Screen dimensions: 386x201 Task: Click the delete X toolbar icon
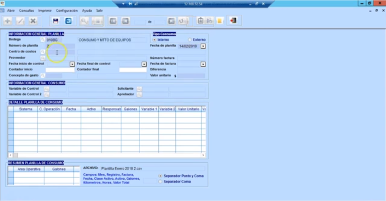click(x=33, y=21)
